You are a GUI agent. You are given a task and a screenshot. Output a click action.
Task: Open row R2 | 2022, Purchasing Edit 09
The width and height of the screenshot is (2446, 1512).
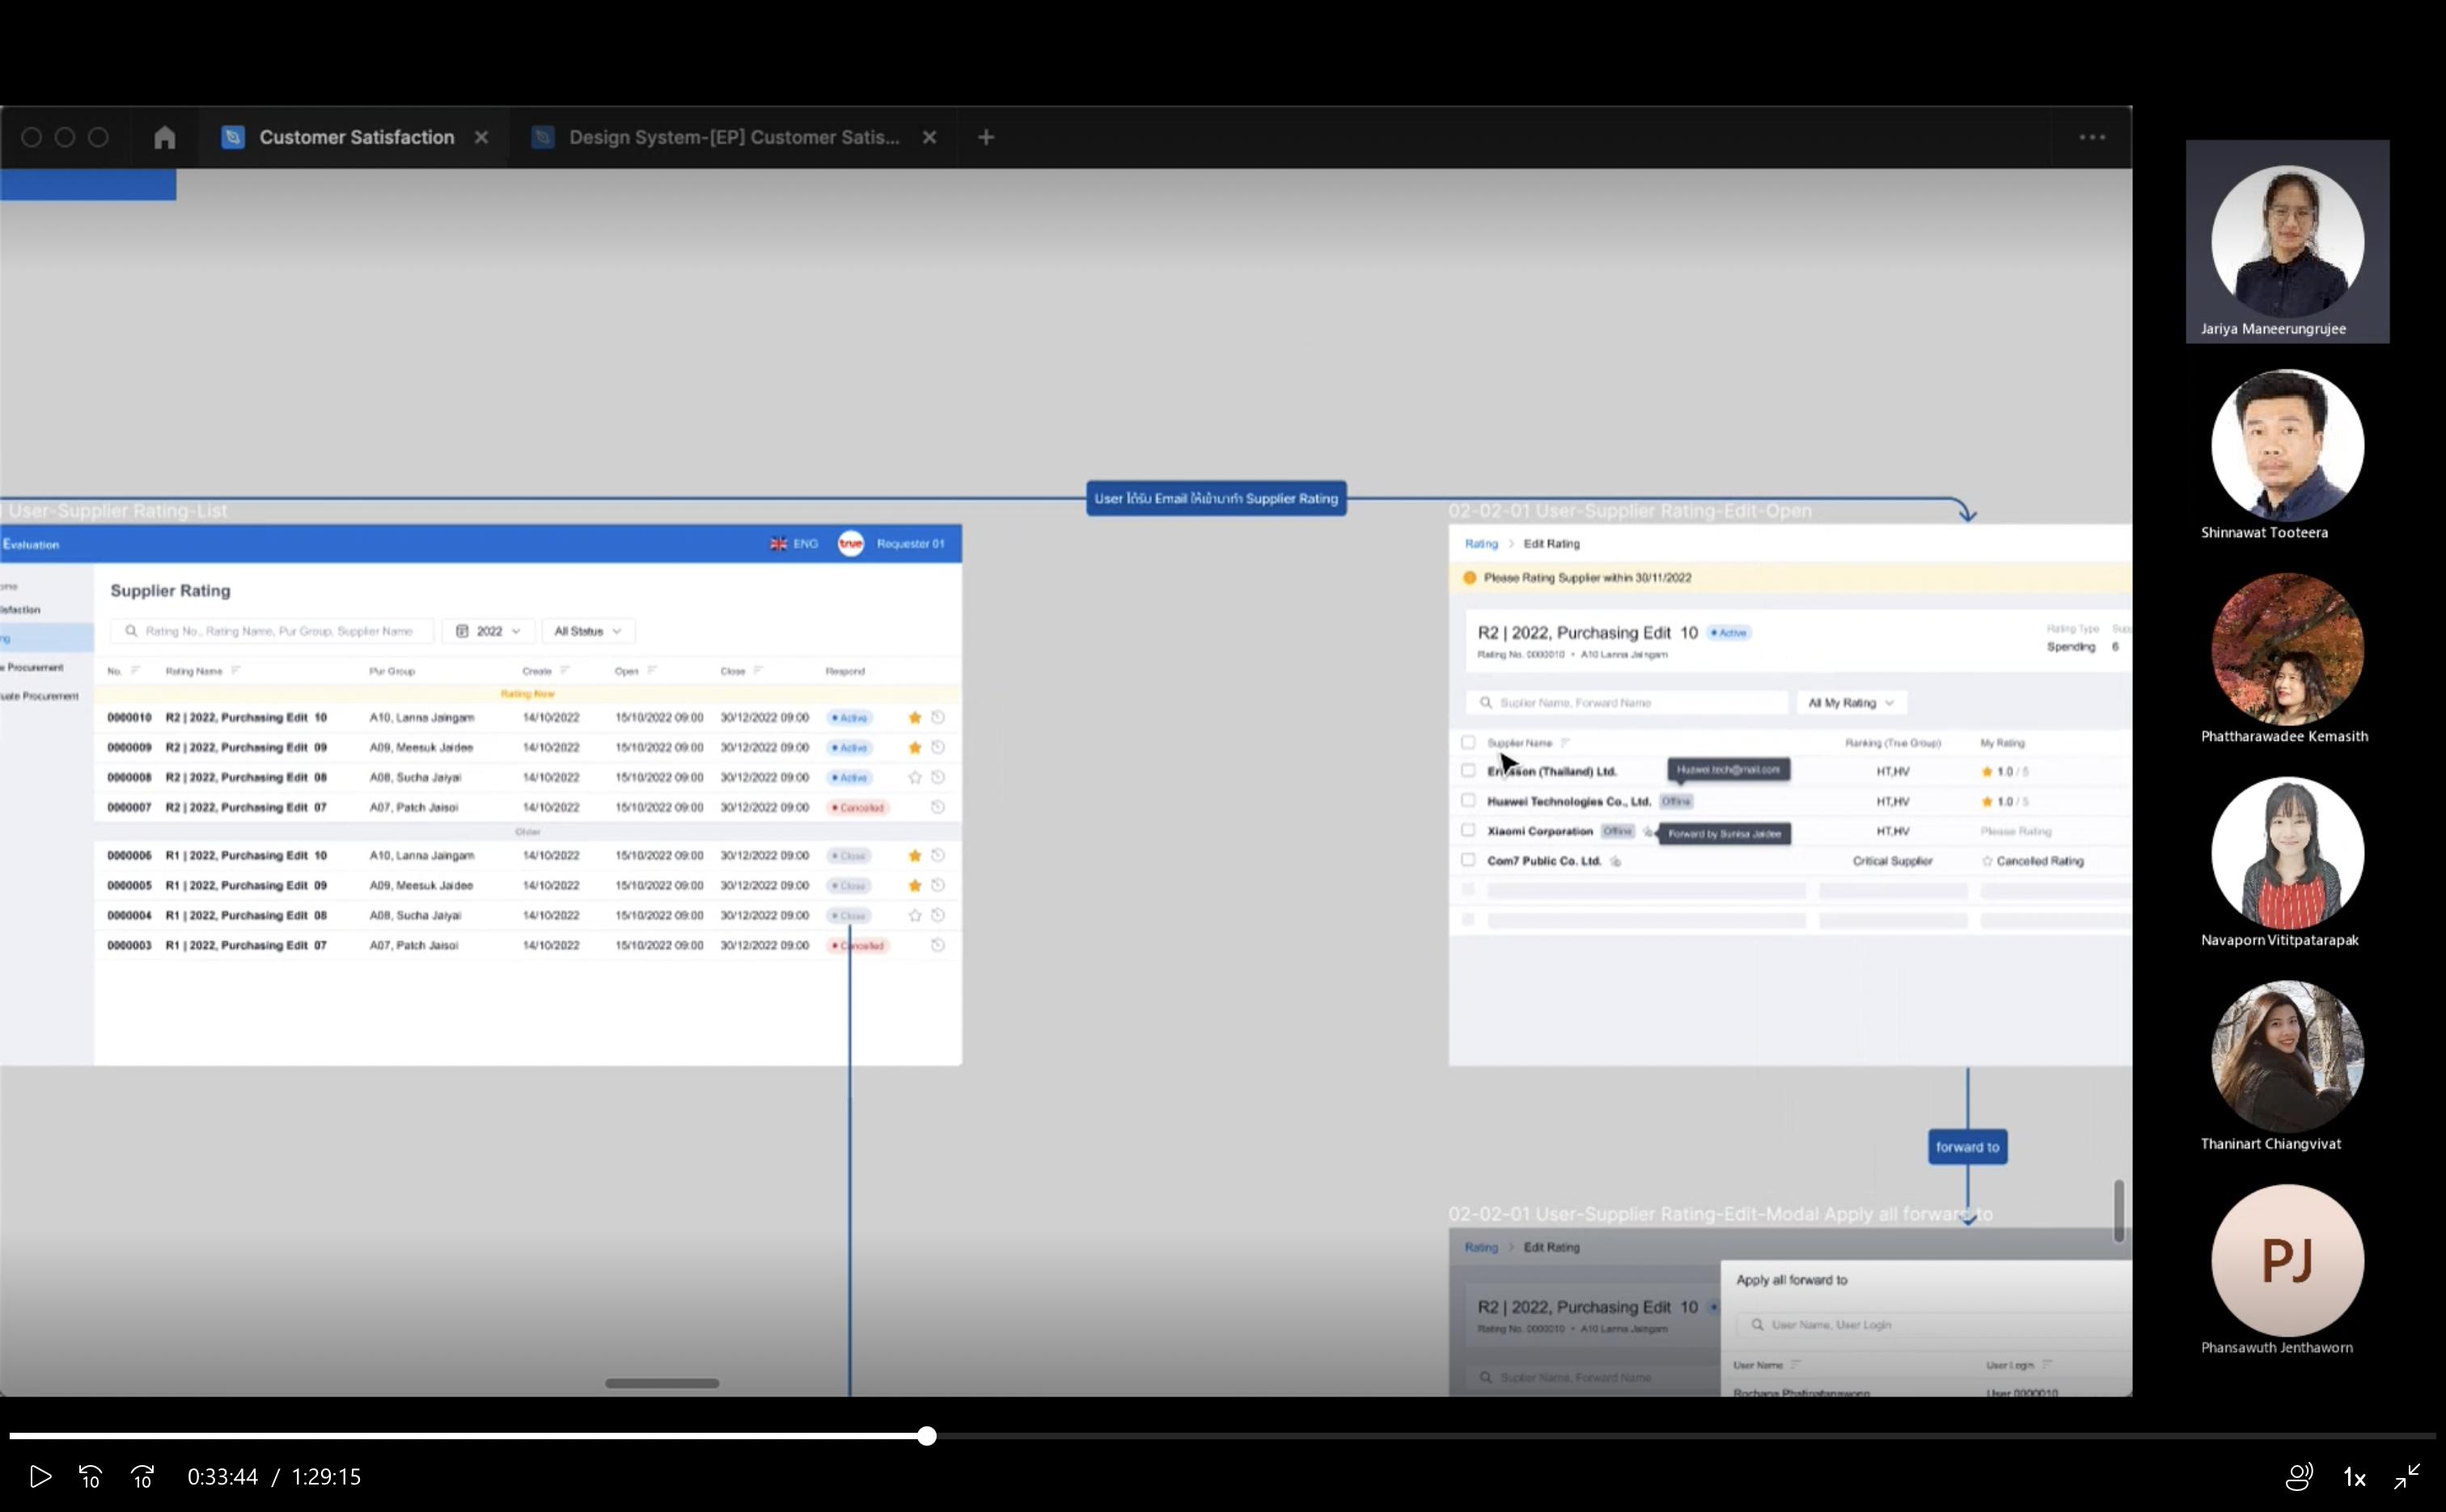pyautogui.click(x=527, y=747)
